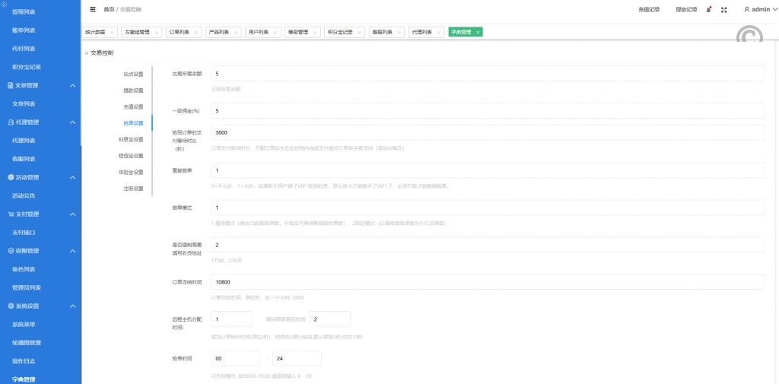Click the 系统设置 gear icon

(x=11, y=306)
